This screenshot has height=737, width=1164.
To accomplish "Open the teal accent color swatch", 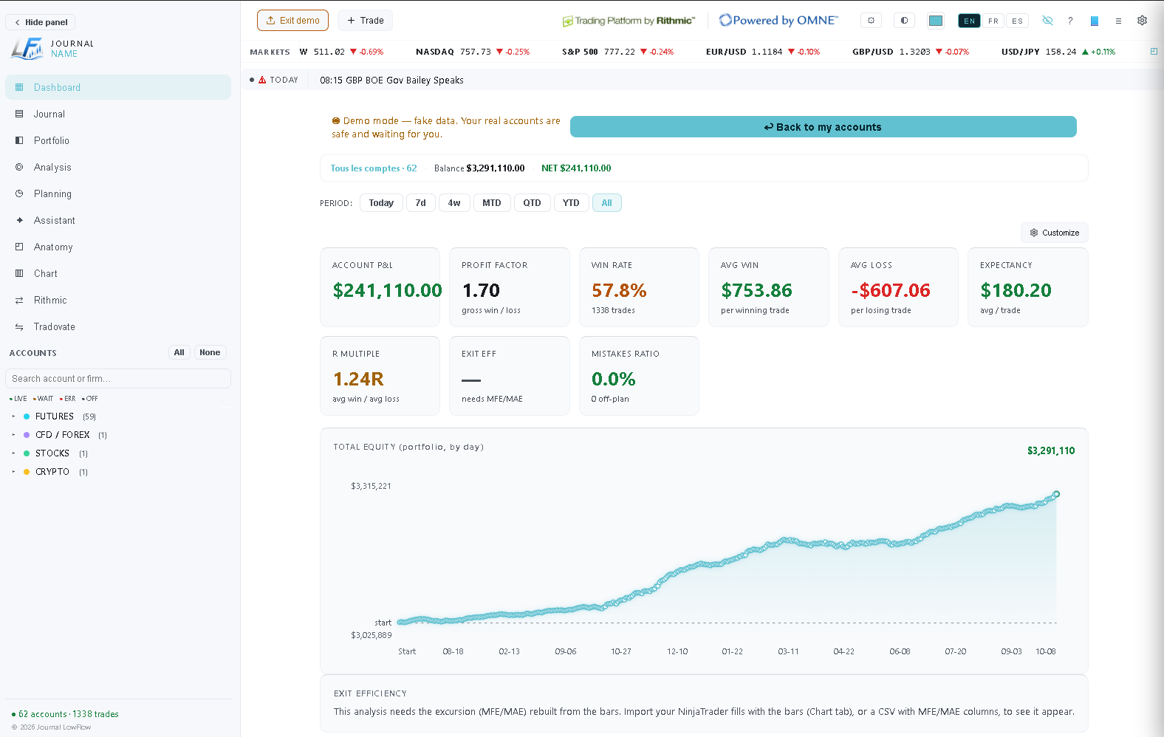I will [936, 21].
